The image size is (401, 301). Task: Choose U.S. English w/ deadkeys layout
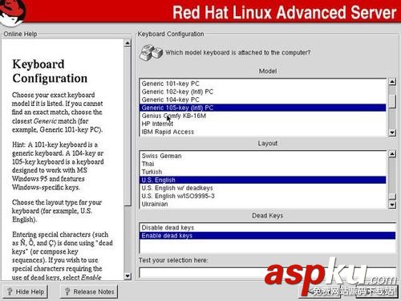[262, 188]
